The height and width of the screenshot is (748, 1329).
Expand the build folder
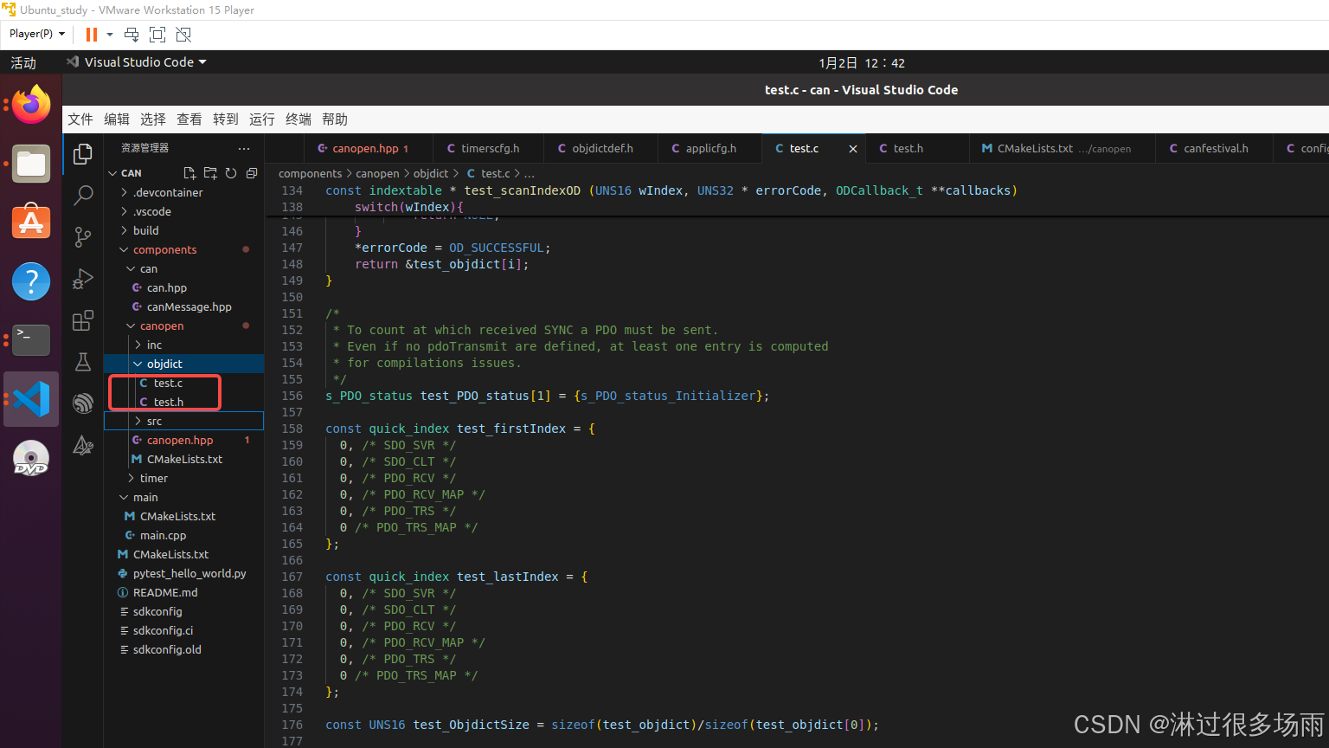(x=183, y=230)
